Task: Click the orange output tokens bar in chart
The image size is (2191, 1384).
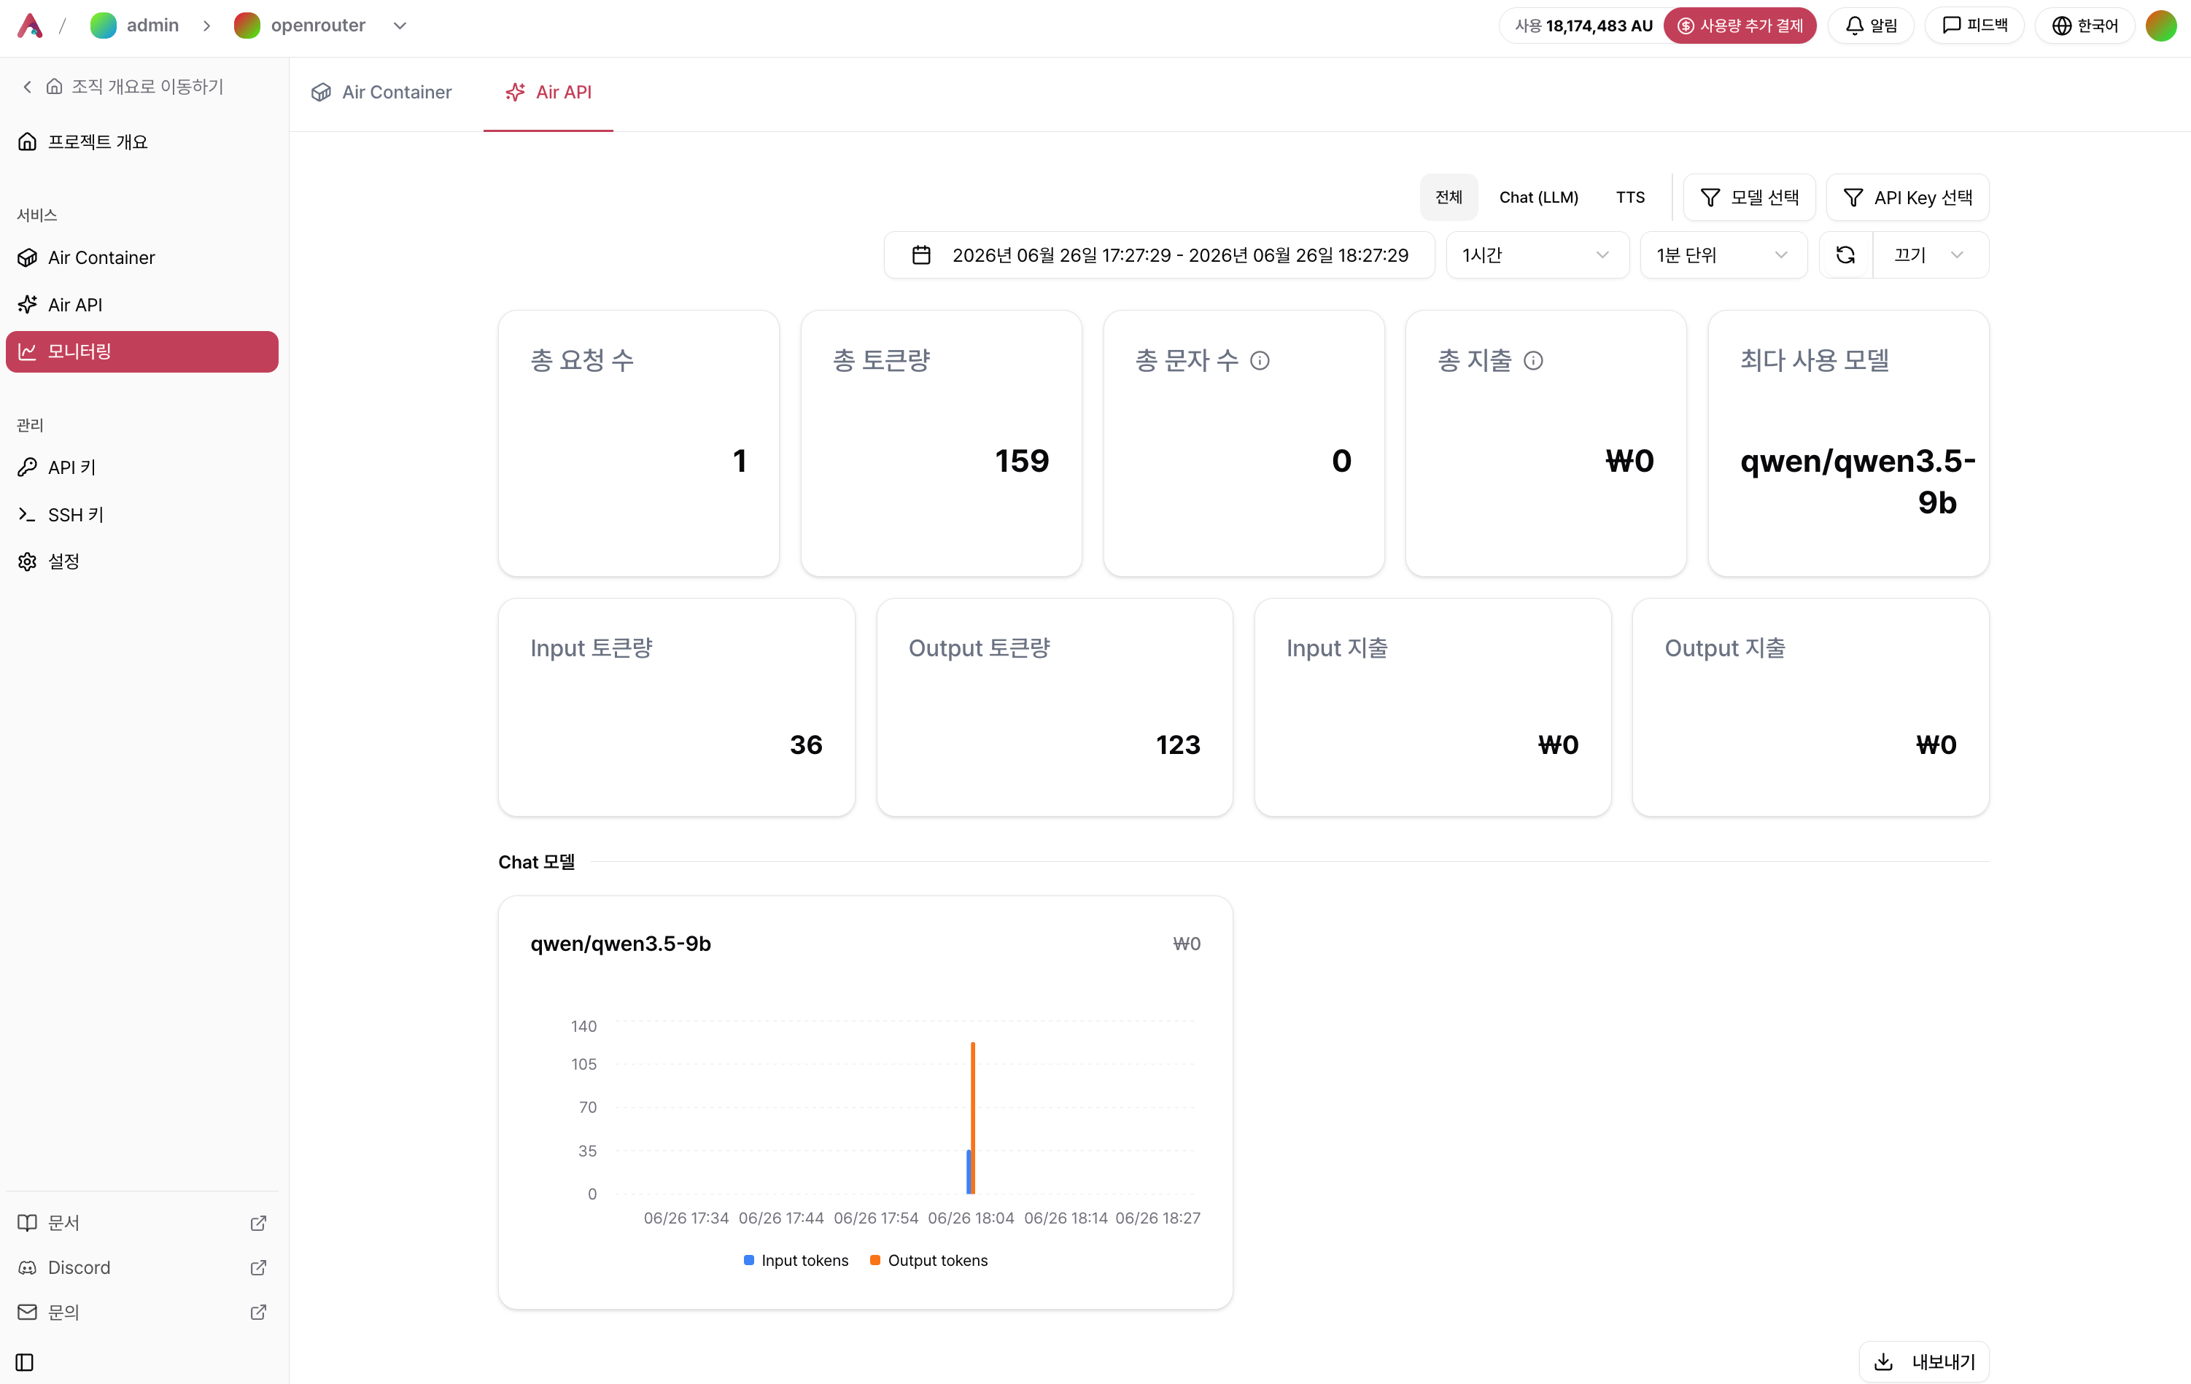Action: click(x=974, y=1117)
